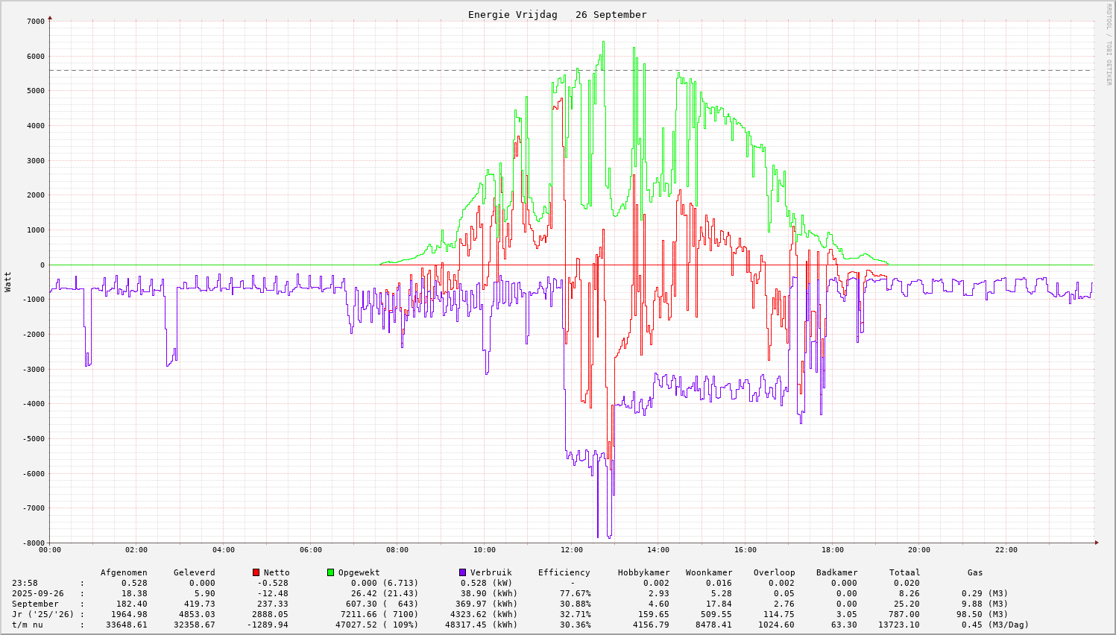
Task: Click the purple Verbruik legend swatch
Action: 462,572
